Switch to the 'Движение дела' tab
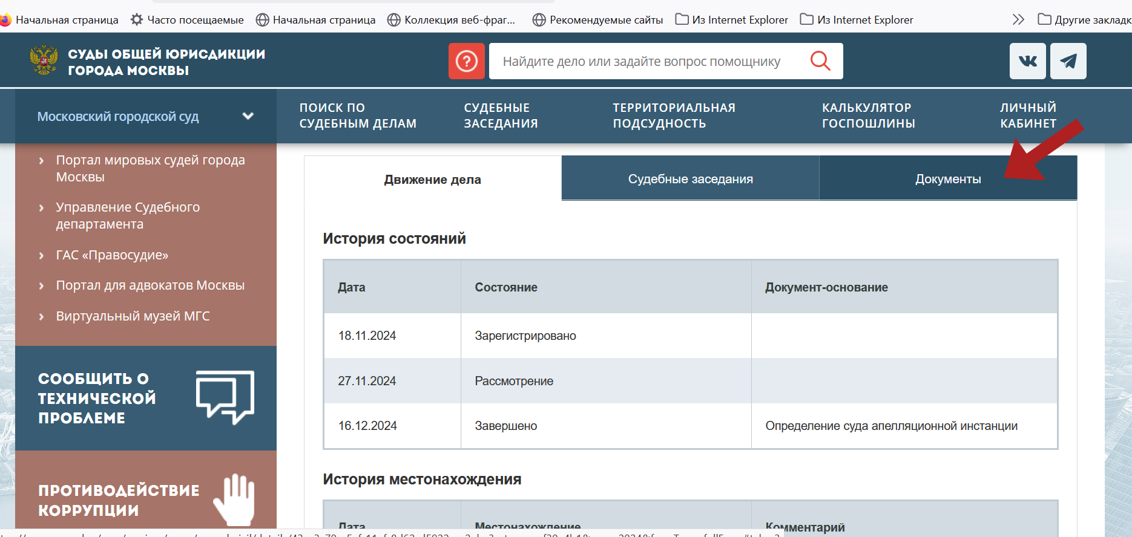Screen dimensions: 1132x537 coord(433,179)
